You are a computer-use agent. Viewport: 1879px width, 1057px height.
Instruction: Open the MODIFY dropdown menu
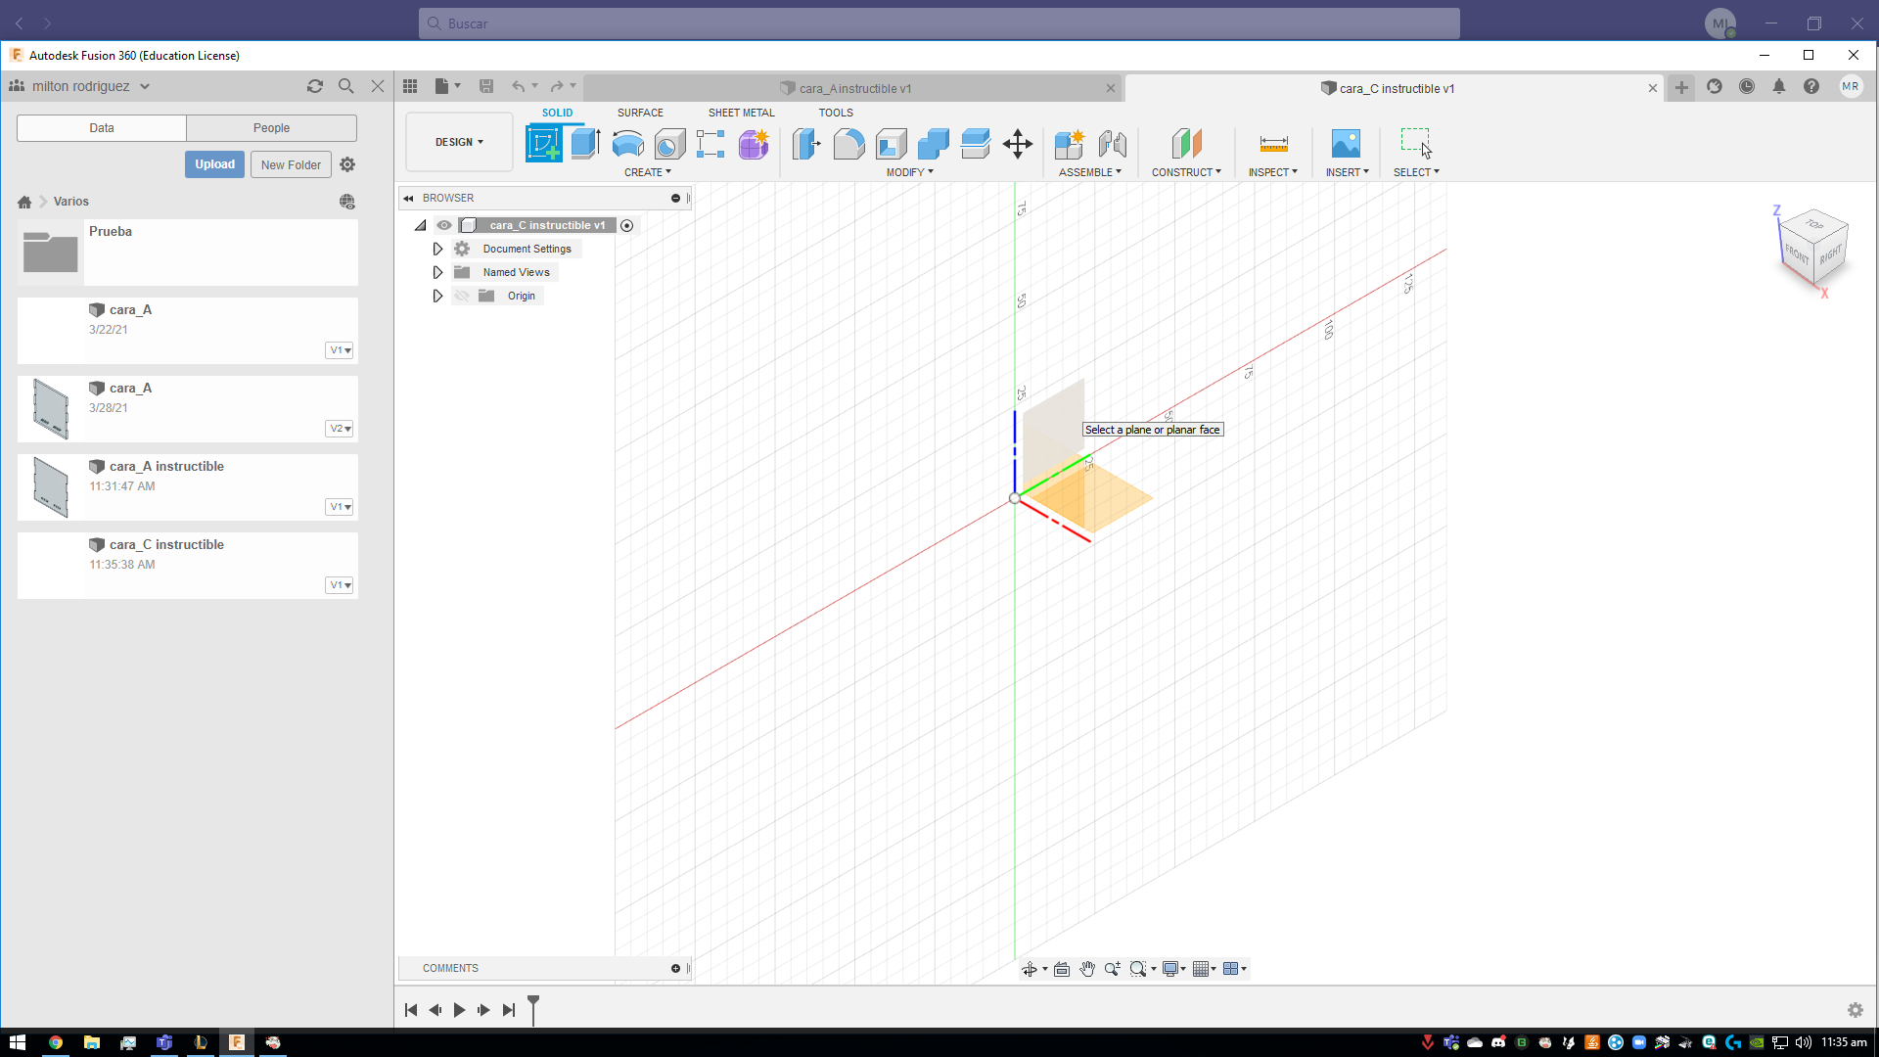click(x=910, y=172)
